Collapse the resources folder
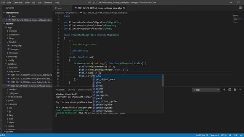The image size is (244, 137). tap(13, 104)
